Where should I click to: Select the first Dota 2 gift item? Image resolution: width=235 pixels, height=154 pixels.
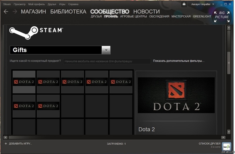coord(24,82)
